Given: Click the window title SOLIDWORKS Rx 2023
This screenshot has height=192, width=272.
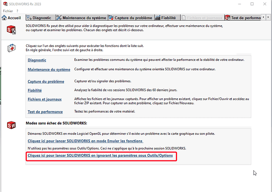Looking at the screenshot, I should tap(25, 4).
